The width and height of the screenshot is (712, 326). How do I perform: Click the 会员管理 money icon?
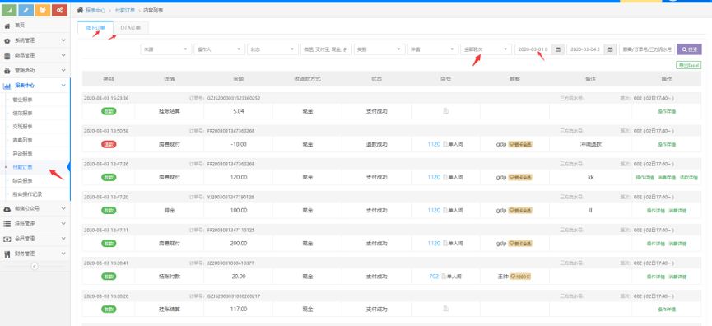(7, 239)
